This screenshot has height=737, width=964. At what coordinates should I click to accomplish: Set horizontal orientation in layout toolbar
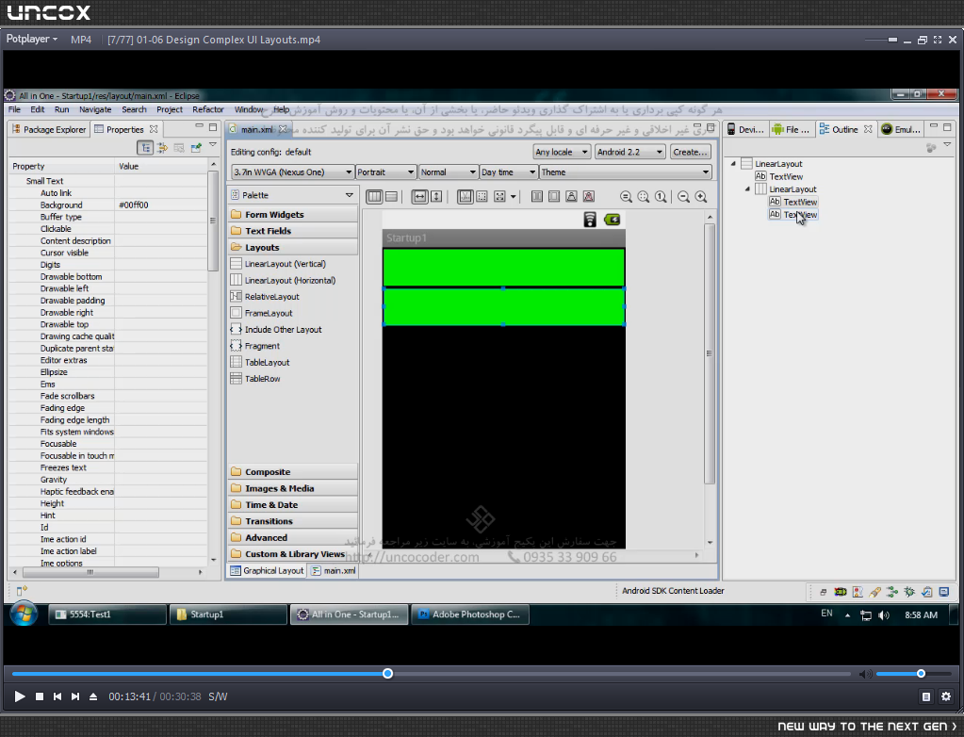(374, 197)
